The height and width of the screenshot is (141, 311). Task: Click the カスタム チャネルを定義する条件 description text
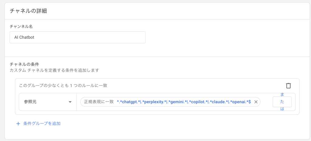[54, 70]
